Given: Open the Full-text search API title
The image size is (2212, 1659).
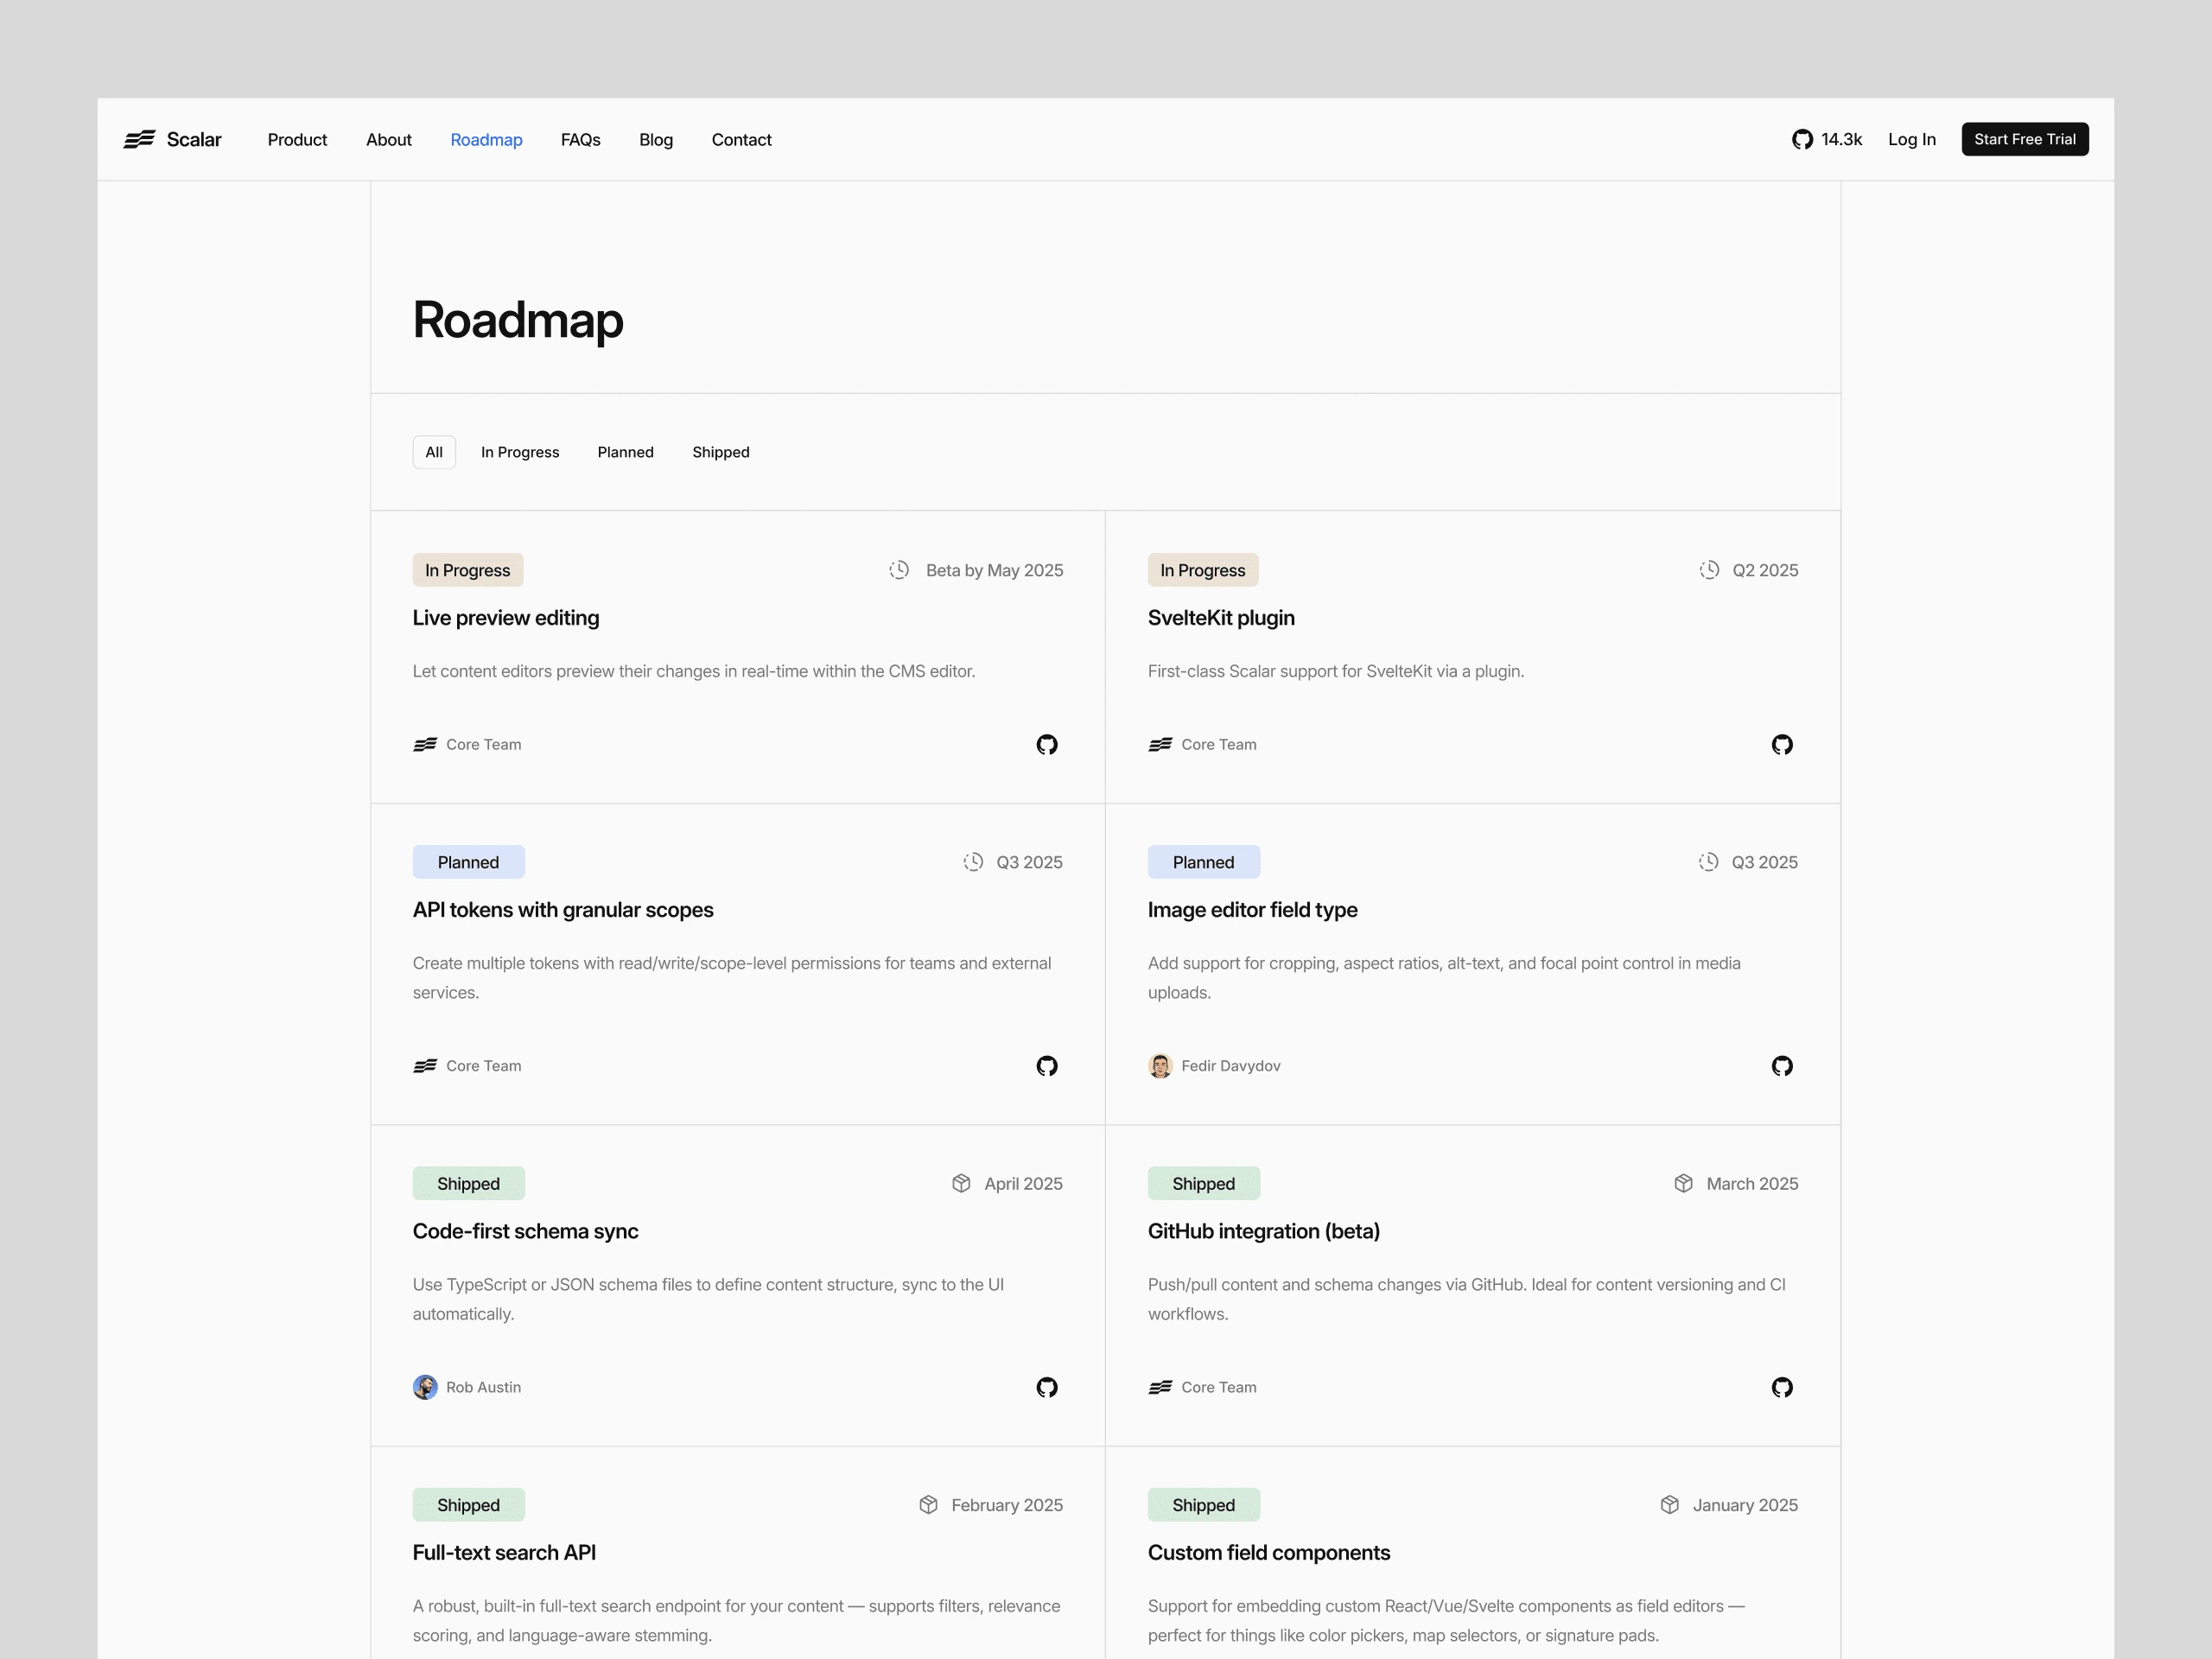Looking at the screenshot, I should click(x=504, y=1552).
